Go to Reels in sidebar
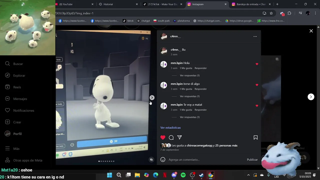The height and width of the screenshot is (180, 320). coord(13,87)
